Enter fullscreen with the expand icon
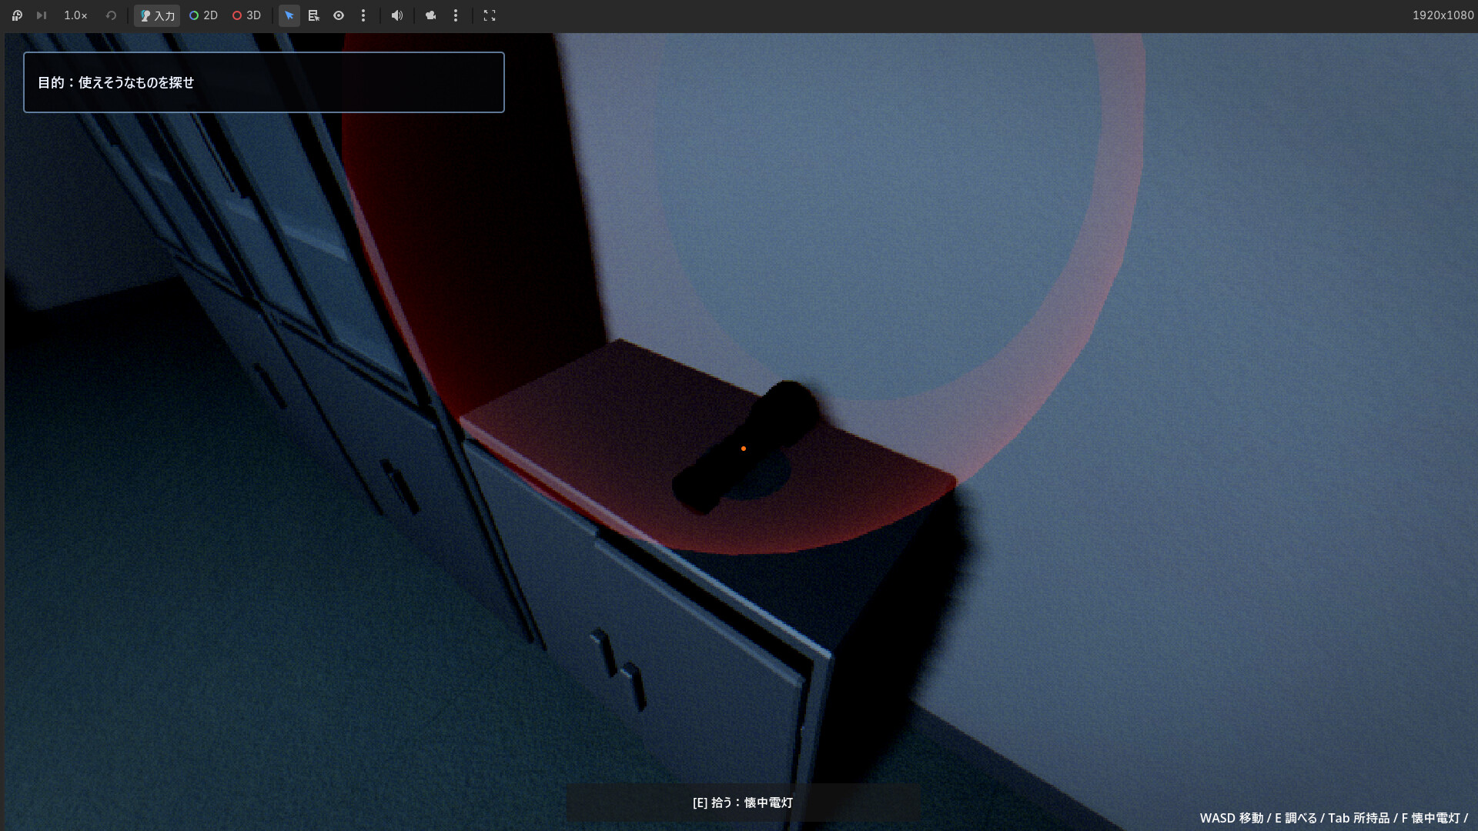This screenshot has height=831, width=1478. (490, 15)
